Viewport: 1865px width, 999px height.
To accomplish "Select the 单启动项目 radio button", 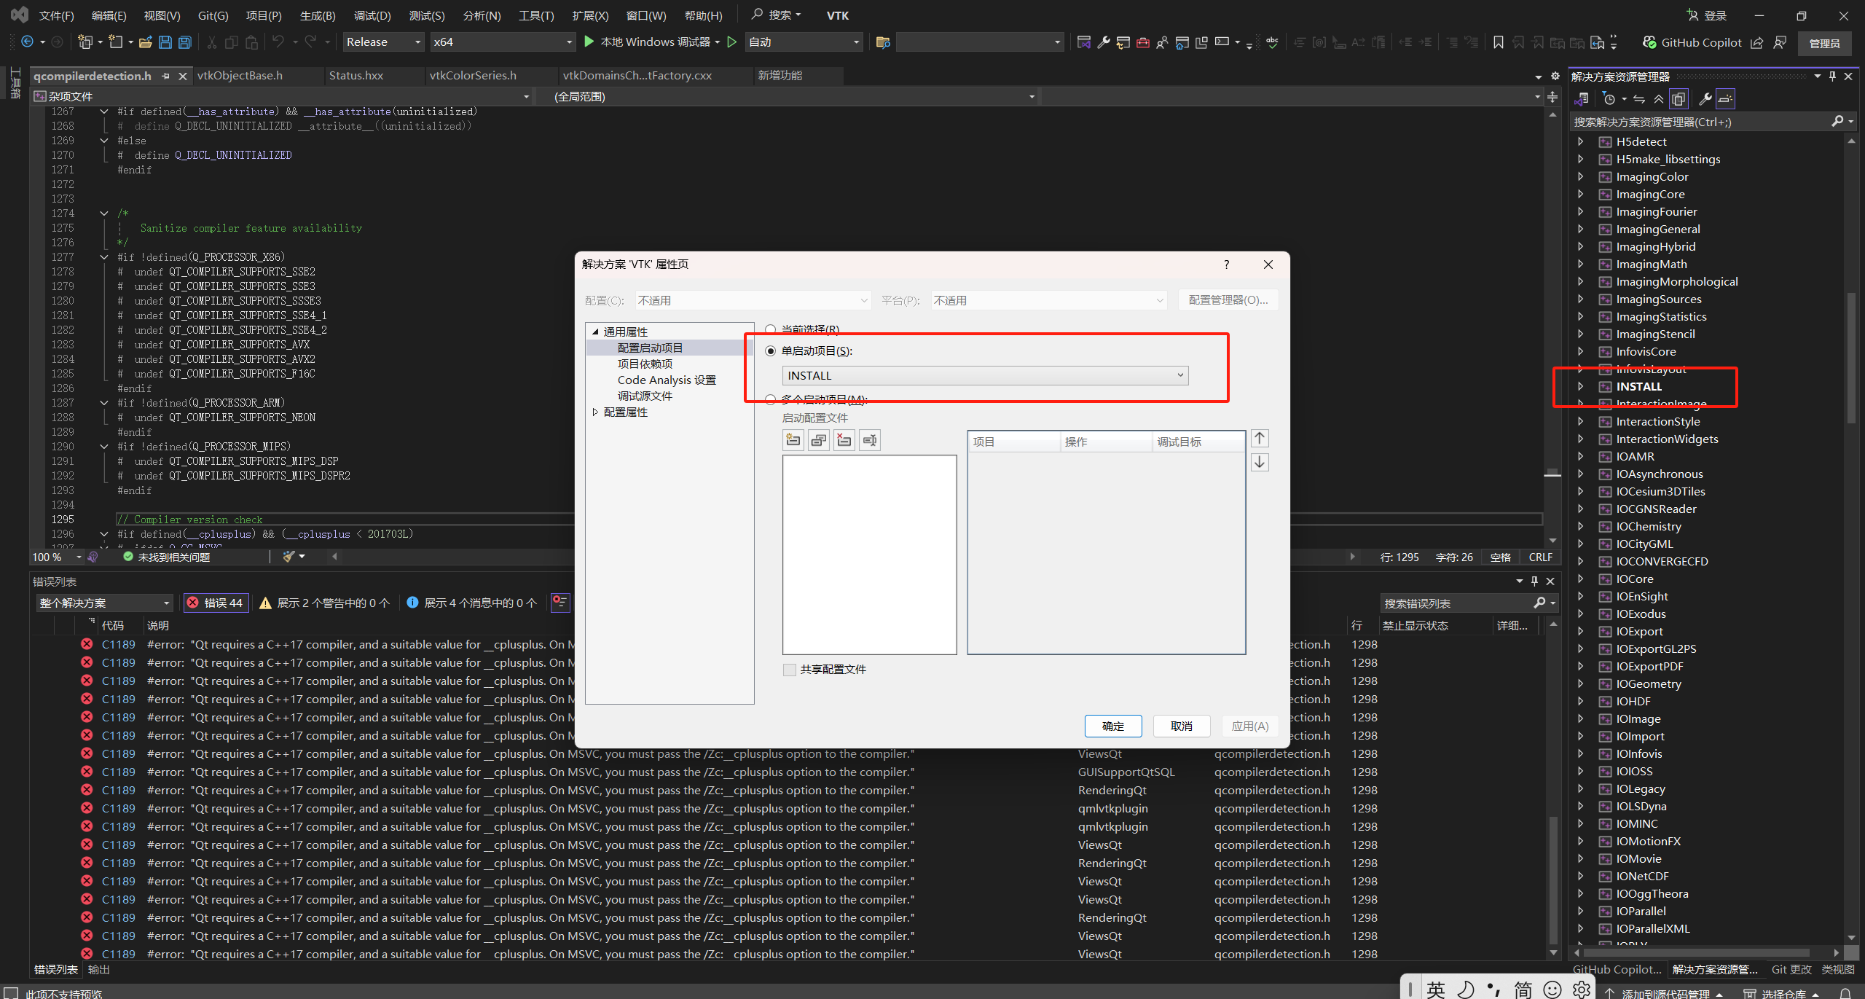I will coord(770,350).
